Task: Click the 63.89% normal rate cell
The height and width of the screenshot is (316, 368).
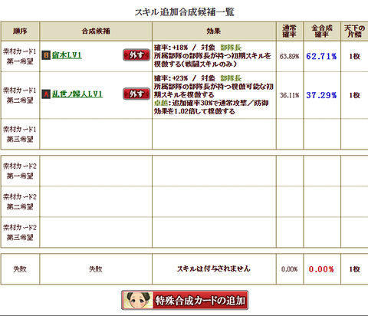Action: pos(289,56)
